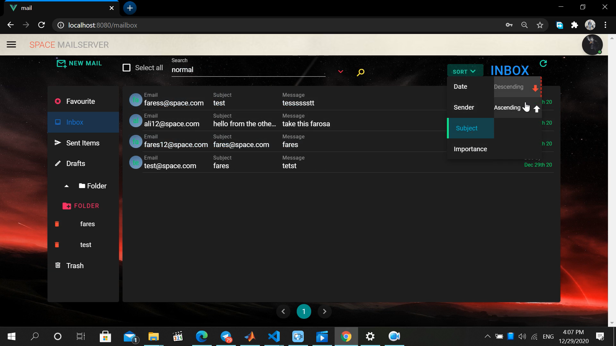Delete the fares folder with trash icon
616x346 pixels.
(x=57, y=224)
